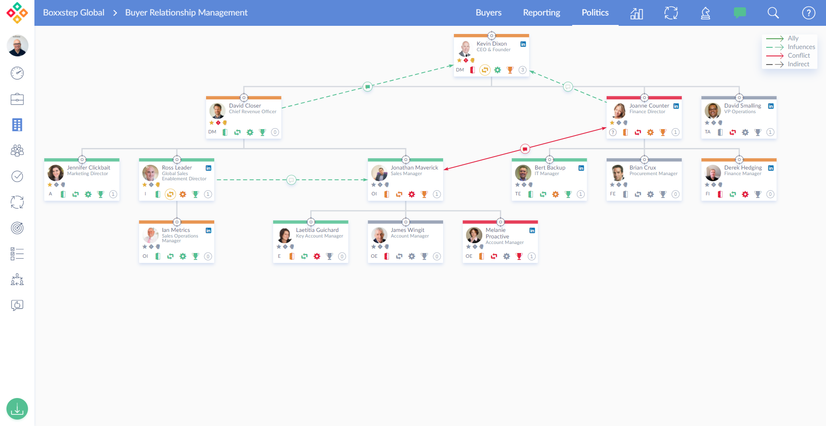Open the green chat messages icon

[740, 13]
